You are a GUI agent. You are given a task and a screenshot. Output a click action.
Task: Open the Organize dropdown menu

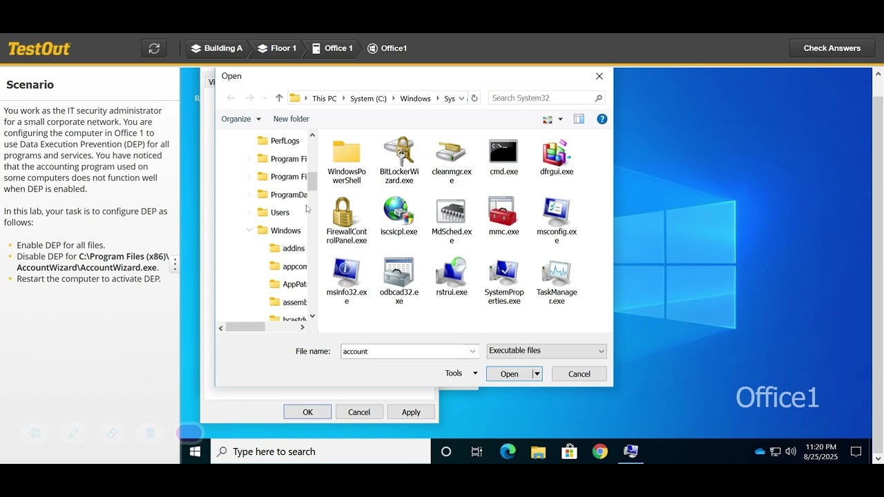pos(241,119)
